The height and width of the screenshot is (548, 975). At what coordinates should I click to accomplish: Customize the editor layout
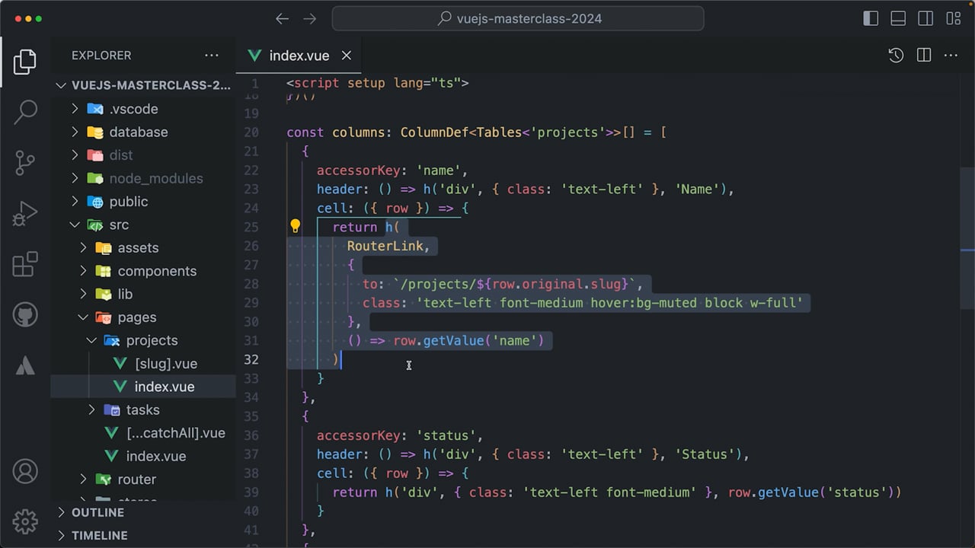[x=953, y=18]
